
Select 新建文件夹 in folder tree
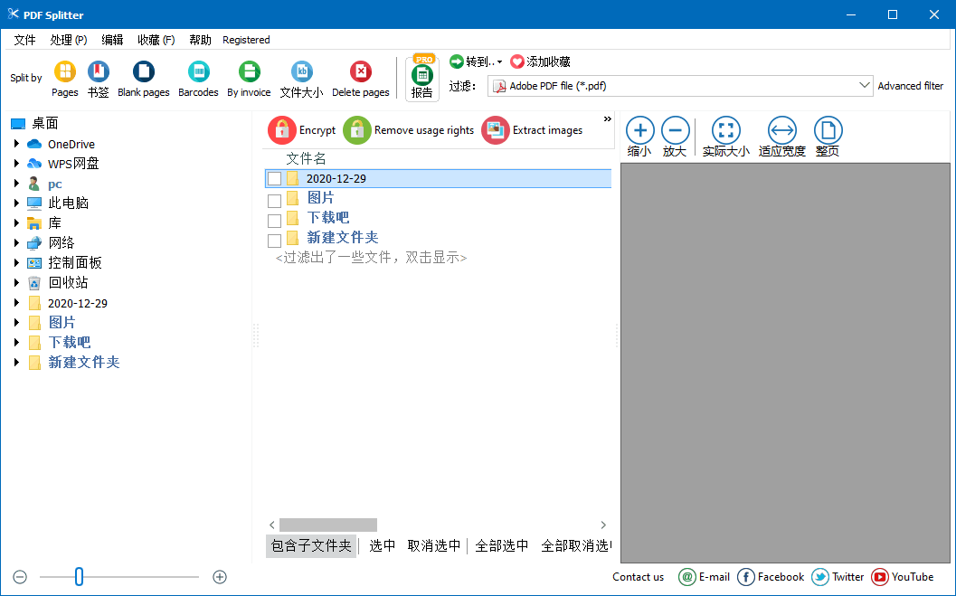tap(84, 363)
